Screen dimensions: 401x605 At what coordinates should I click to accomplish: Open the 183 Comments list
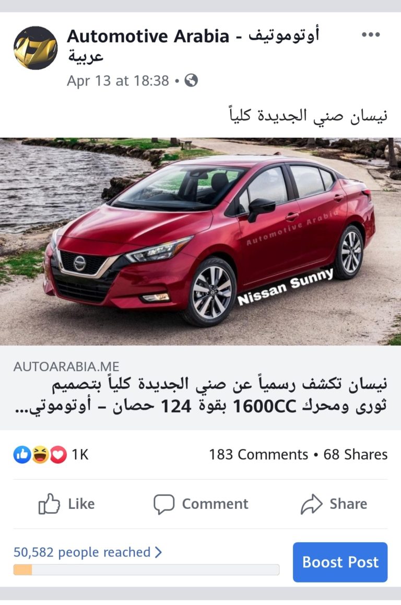(258, 455)
